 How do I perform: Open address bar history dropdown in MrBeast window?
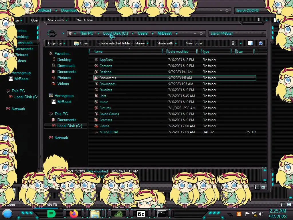click(x=195, y=34)
